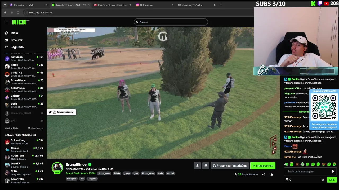Screen dimensions: 339x190
Task: Go back in browser history
Action: coord(5,12)
